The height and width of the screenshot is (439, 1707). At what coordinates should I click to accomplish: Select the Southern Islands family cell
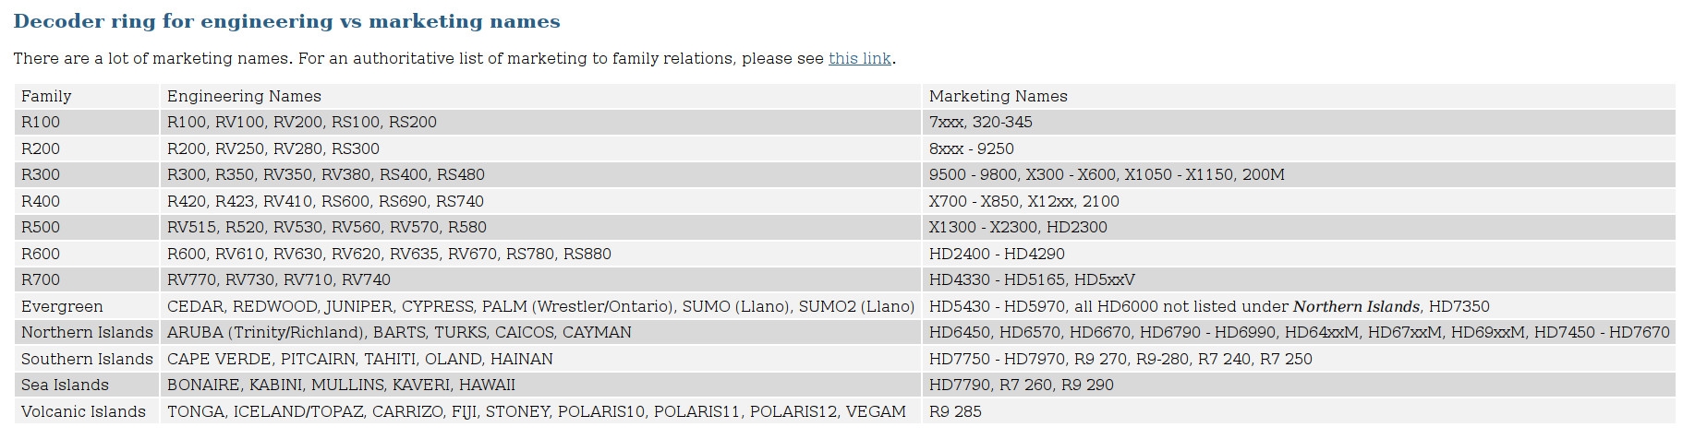[87, 360]
